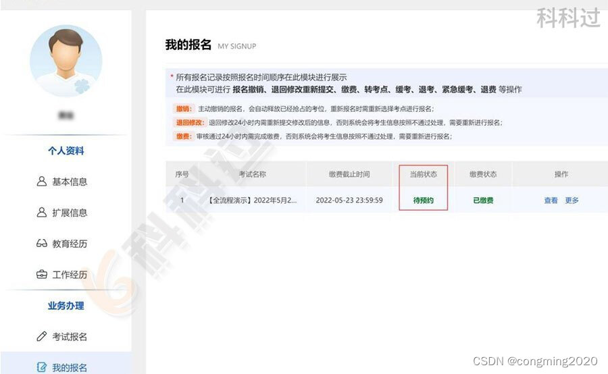Click the 操作 column header
This screenshot has width=608, height=374.
pyautogui.click(x=561, y=174)
